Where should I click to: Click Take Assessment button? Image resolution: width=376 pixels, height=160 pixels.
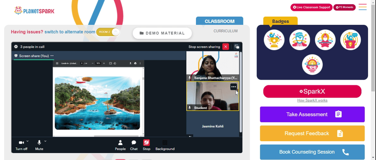(312, 114)
